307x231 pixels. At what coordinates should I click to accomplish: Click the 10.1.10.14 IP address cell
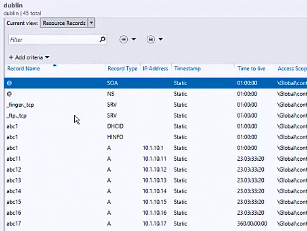pyautogui.click(x=154, y=191)
